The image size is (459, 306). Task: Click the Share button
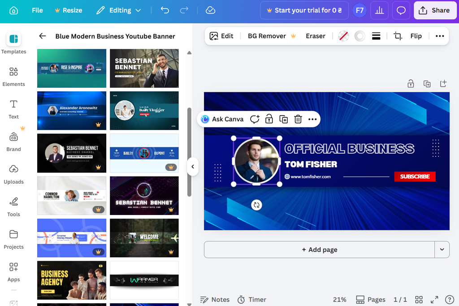[435, 11]
